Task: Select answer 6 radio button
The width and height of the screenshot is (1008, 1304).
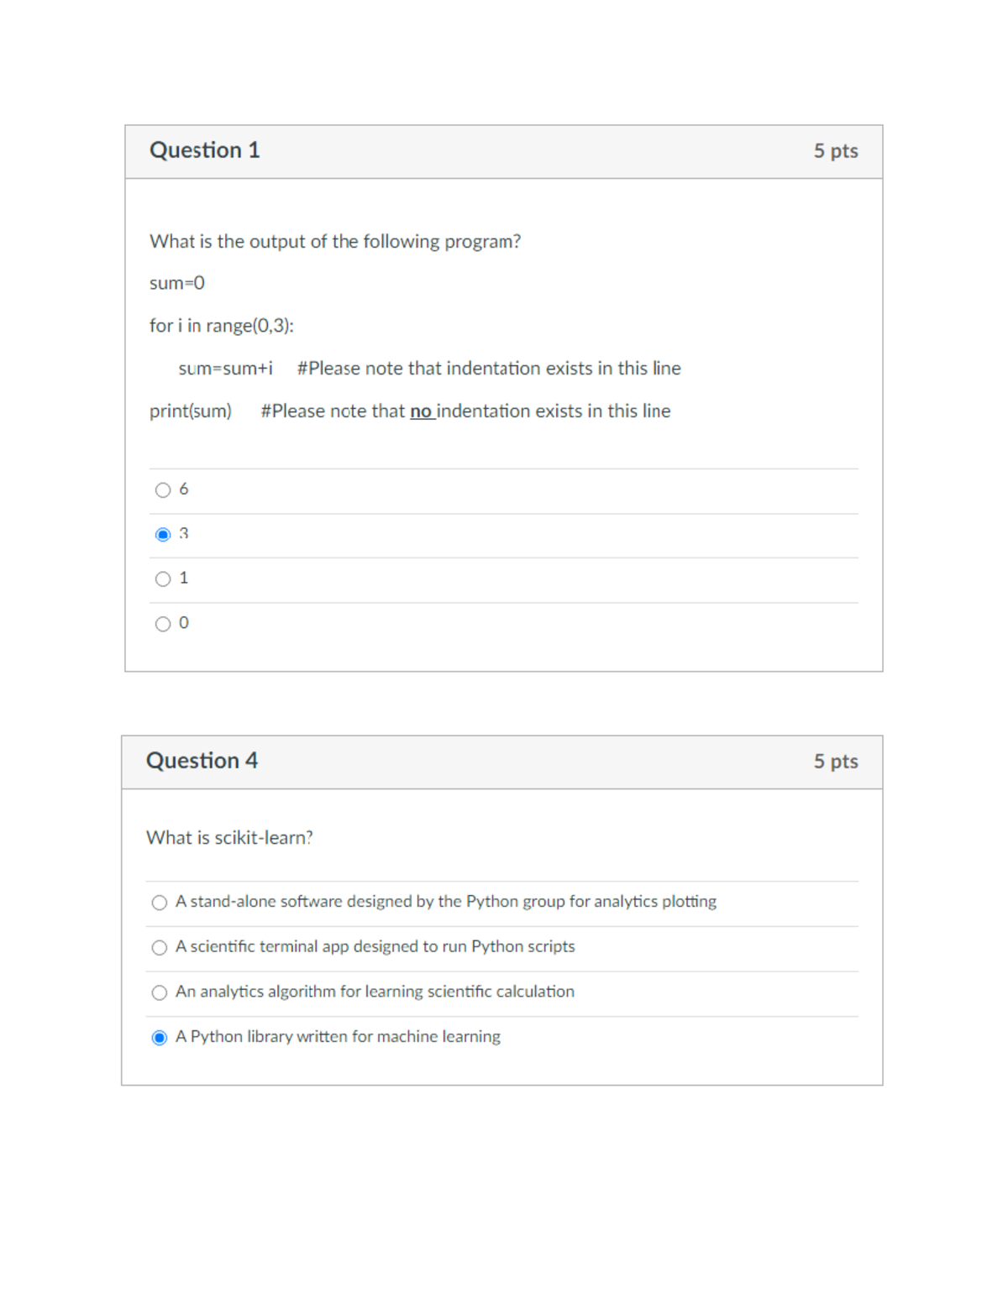Action: coord(163,490)
